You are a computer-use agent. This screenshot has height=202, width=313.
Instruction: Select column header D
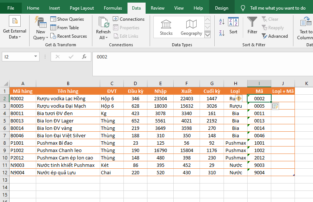pos(135,84)
